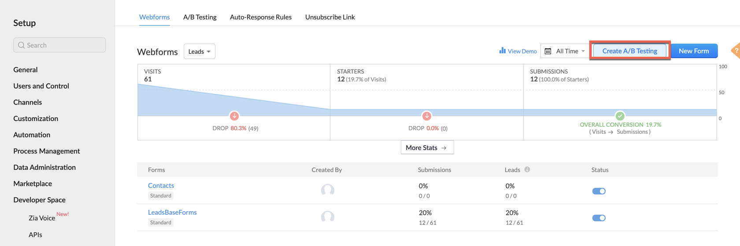Open the LeadsBaseForms form link

(x=172, y=212)
